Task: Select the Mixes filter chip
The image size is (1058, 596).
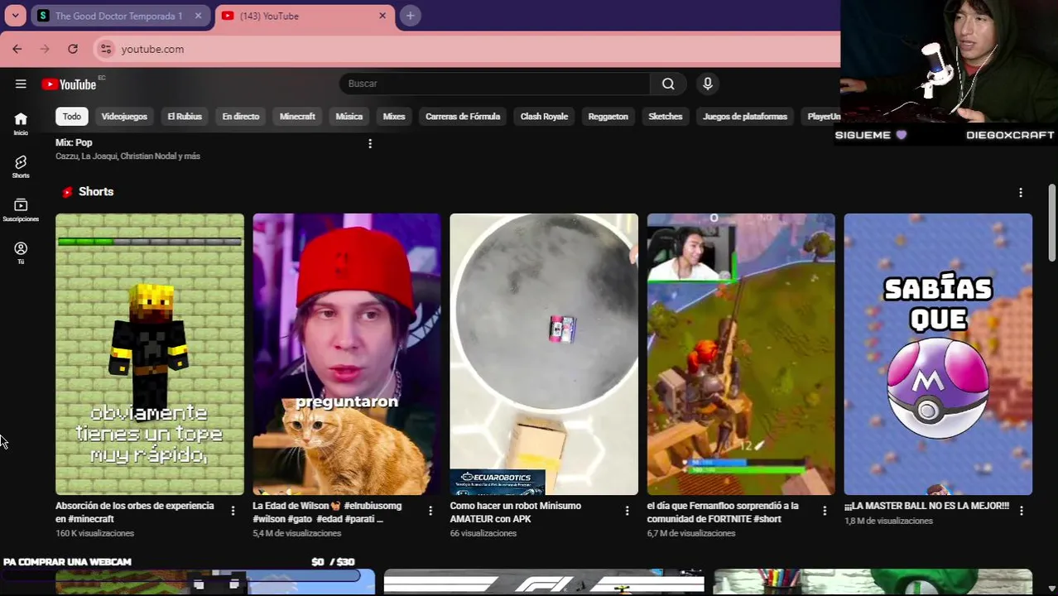Action: point(394,117)
